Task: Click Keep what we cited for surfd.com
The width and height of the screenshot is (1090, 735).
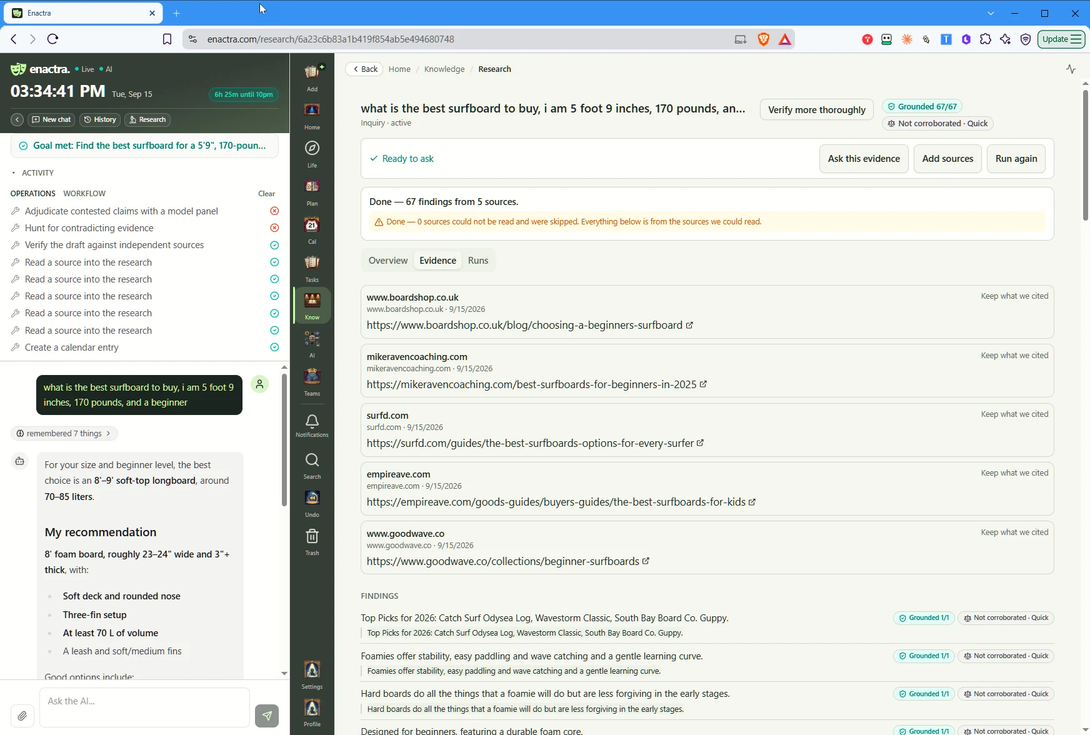Action: 1014,414
